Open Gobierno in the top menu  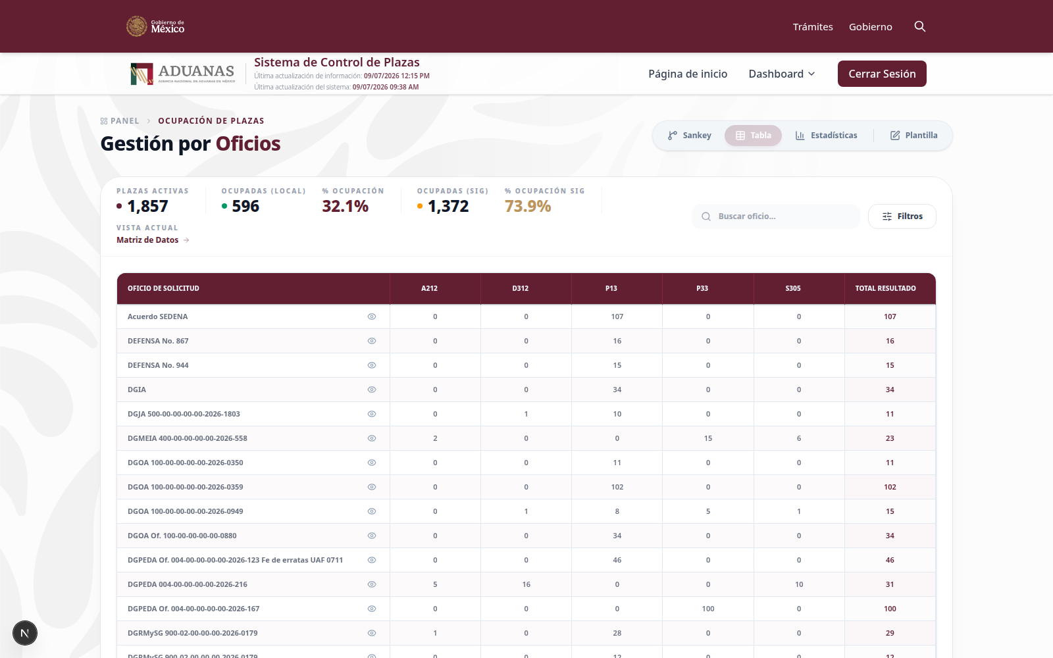(871, 27)
